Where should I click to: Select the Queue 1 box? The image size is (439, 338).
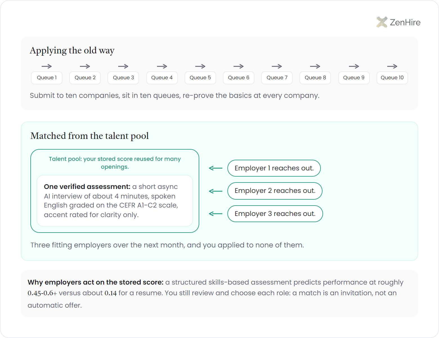tap(47, 78)
